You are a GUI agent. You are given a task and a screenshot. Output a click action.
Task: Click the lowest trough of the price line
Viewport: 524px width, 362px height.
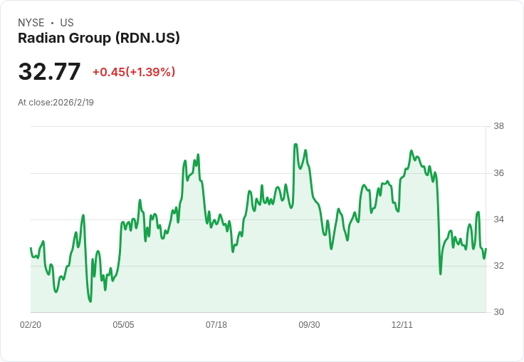pyautogui.click(x=90, y=301)
